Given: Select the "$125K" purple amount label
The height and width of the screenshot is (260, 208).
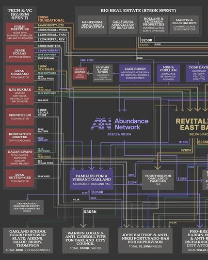Looking at the screenshot, I should pos(182,179).
